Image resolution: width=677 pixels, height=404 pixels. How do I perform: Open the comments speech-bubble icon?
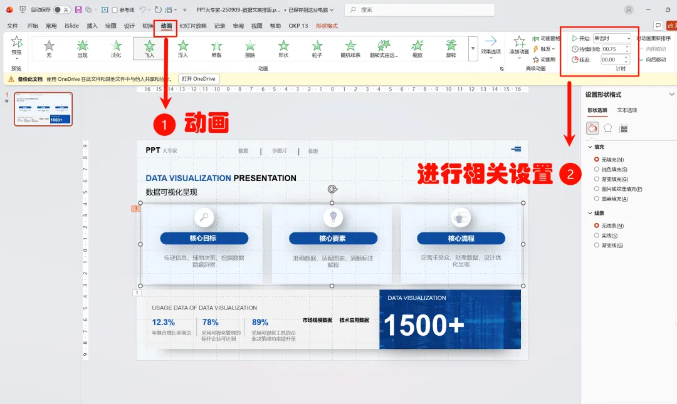coord(658,26)
